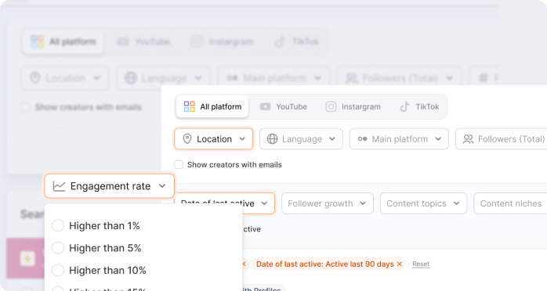Enable Show creators with emails checkbox
The height and width of the screenshot is (291, 547).
(179, 164)
